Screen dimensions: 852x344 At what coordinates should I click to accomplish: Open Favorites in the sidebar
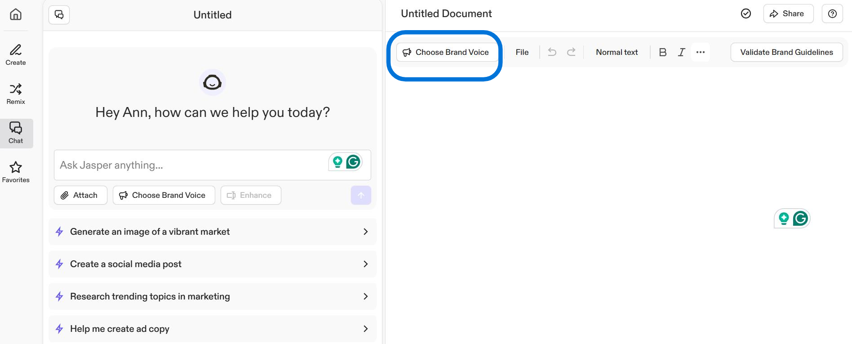[x=16, y=172]
